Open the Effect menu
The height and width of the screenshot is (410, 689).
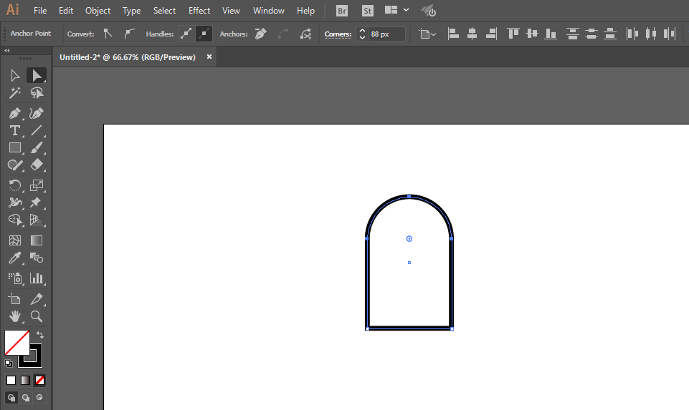click(x=199, y=11)
